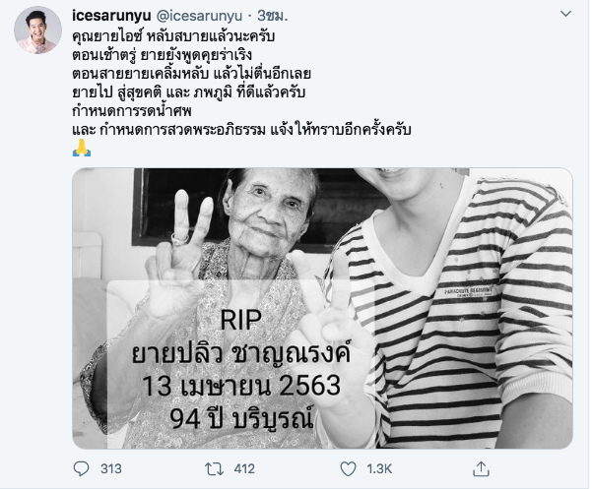Like the tweet with the heart icon

click(x=348, y=469)
